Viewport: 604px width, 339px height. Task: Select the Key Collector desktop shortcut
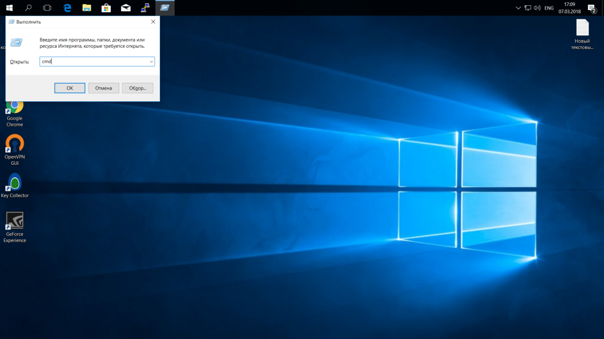click(x=15, y=184)
